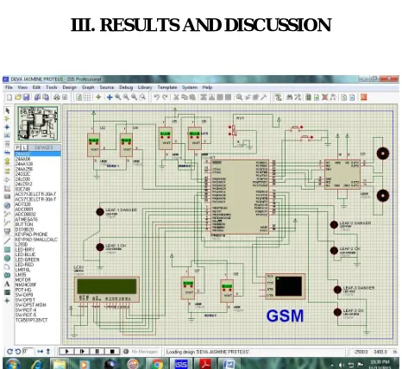Select the 2D graphics text tool
Screen dimensions: 402x369
[x=8, y=284]
